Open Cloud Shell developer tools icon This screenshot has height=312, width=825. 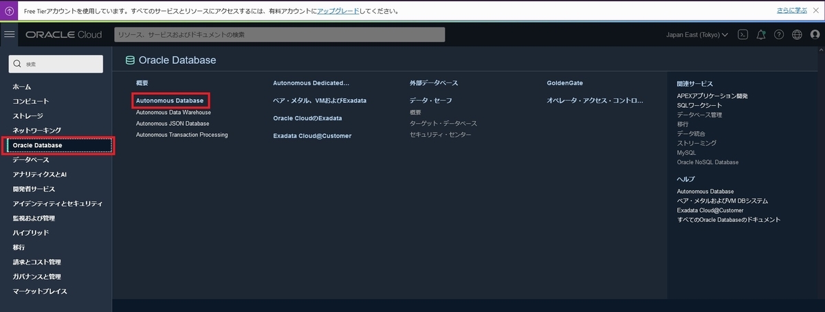[x=742, y=34]
